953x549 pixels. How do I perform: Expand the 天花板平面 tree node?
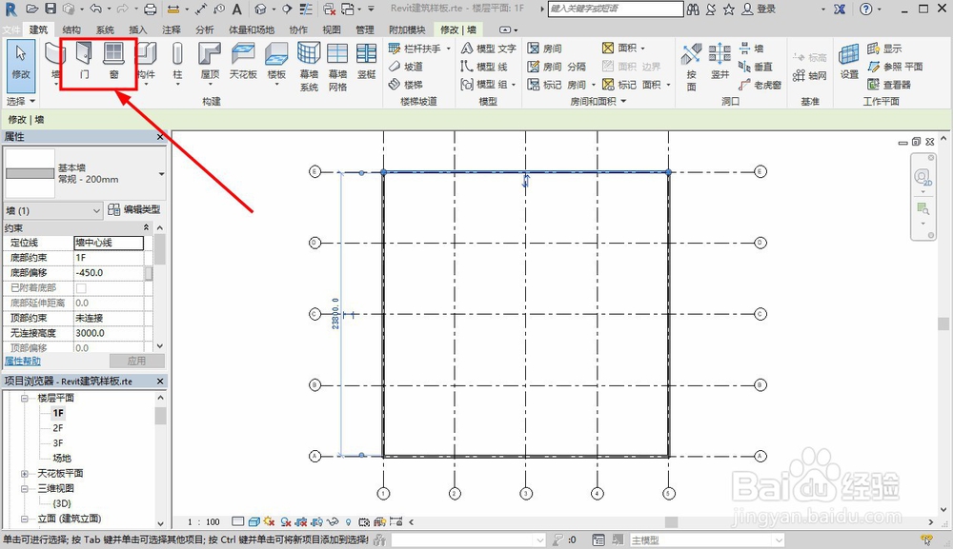(25, 473)
